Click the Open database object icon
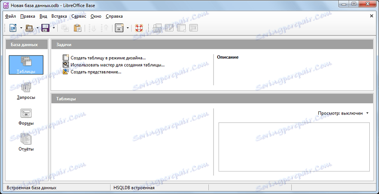The height and width of the screenshot is (194, 379). pyautogui.click(x=157, y=28)
